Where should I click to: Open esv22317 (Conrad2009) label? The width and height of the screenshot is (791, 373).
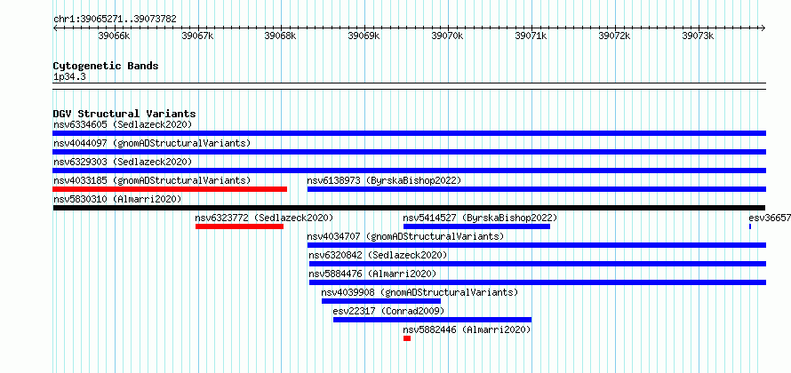[388, 311]
